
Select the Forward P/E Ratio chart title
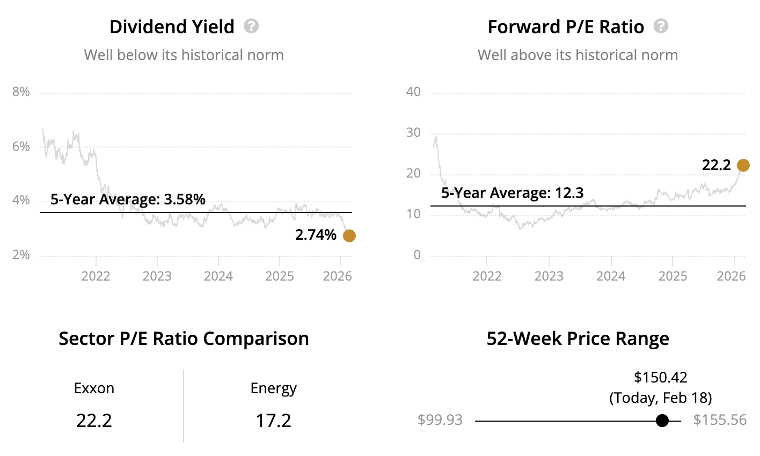(x=566, y=27)
